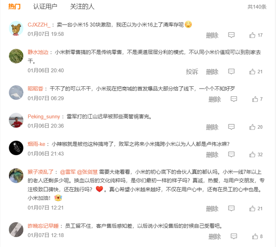Screen dimensions: 276x247
Task: Like Peking_sunny's comment with 20 likes
Action: [252, 127]
